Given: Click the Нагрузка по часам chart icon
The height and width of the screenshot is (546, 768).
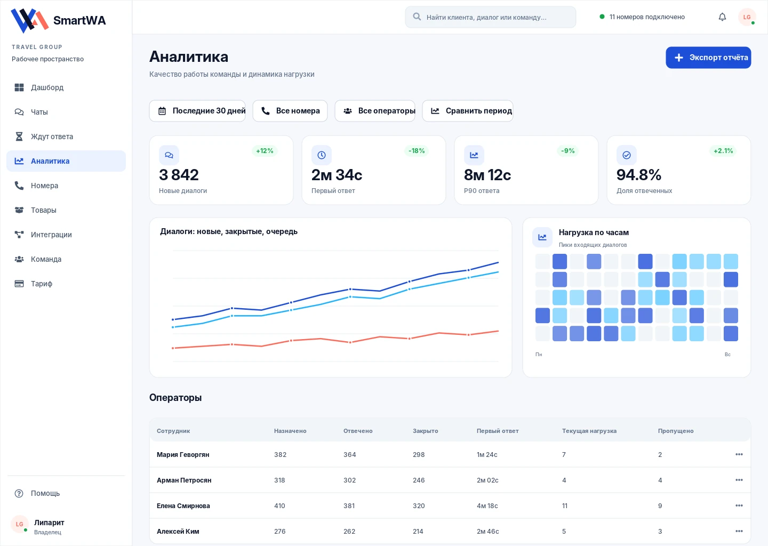Looking at the screenshot, I should click(x=542, y=237).
